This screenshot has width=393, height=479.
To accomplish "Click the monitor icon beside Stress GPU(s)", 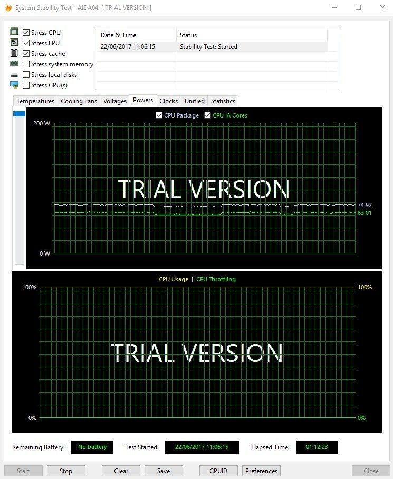I will click(x=14, y=85).
